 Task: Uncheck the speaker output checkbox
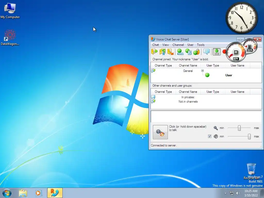210,136
